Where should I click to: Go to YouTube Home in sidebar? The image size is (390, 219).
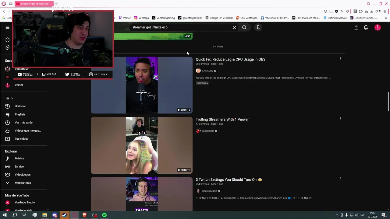point(7,40)
